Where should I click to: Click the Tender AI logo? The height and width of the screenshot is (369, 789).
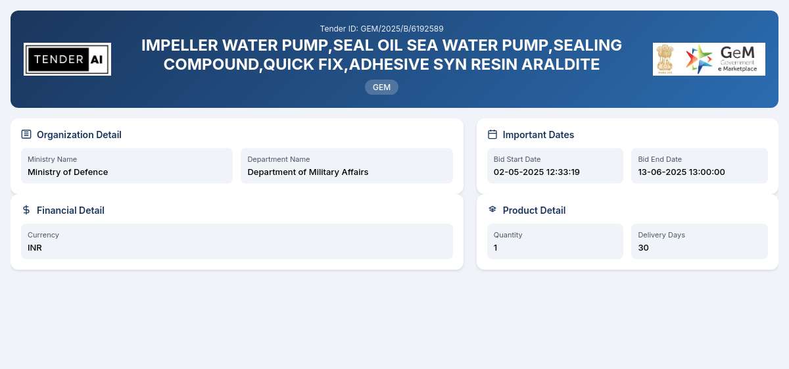tap(67, 59)
